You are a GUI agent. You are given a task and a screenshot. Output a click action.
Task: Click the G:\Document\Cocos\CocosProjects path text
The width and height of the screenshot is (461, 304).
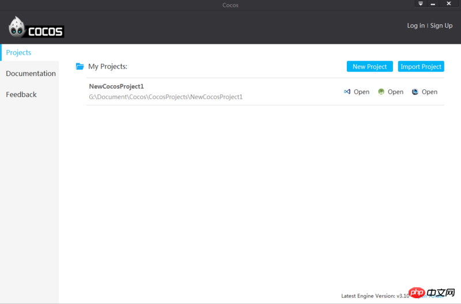tap(166, 97)
